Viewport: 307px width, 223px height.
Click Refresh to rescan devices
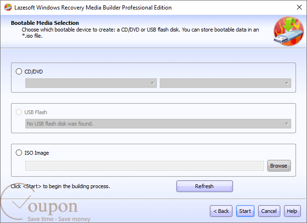coord(204,186)
